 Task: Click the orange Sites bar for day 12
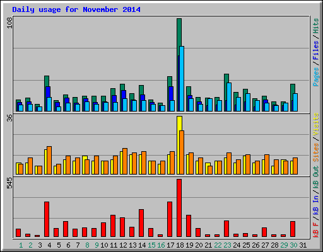tap(125, 161)
